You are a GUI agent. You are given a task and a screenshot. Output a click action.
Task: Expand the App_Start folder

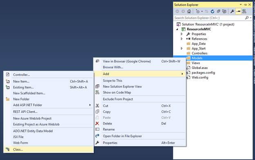[182, 48]
